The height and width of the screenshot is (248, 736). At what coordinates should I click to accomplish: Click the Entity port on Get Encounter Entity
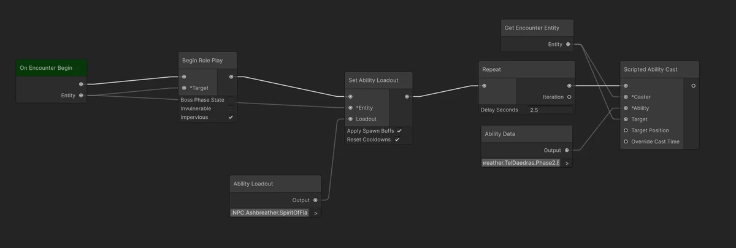pos(568,44)
